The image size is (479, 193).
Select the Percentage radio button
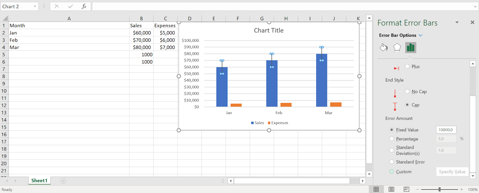[x=392, y=139]
